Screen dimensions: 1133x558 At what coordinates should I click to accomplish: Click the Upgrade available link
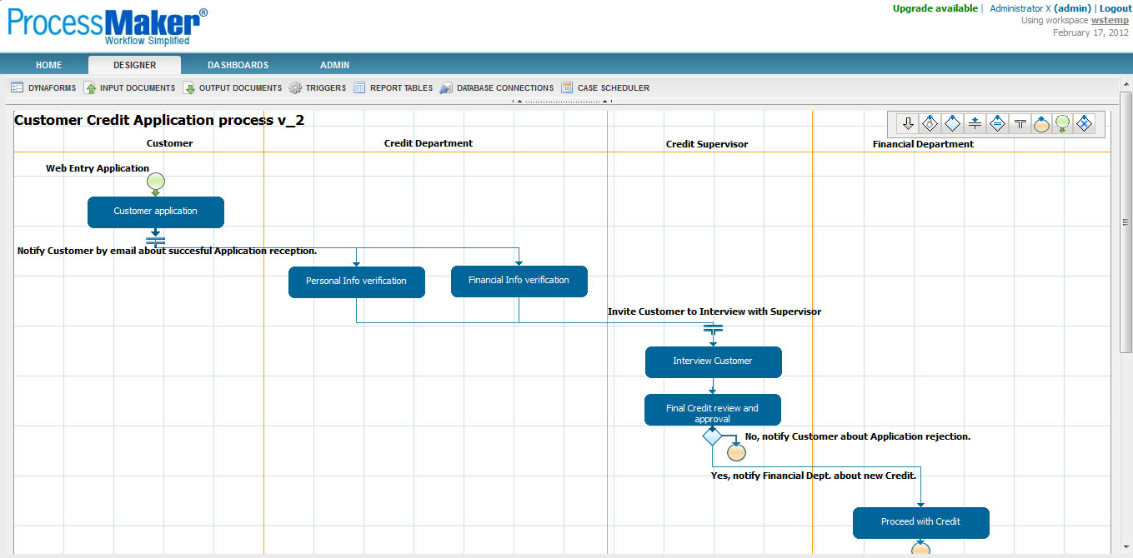[x=935, y=7]
